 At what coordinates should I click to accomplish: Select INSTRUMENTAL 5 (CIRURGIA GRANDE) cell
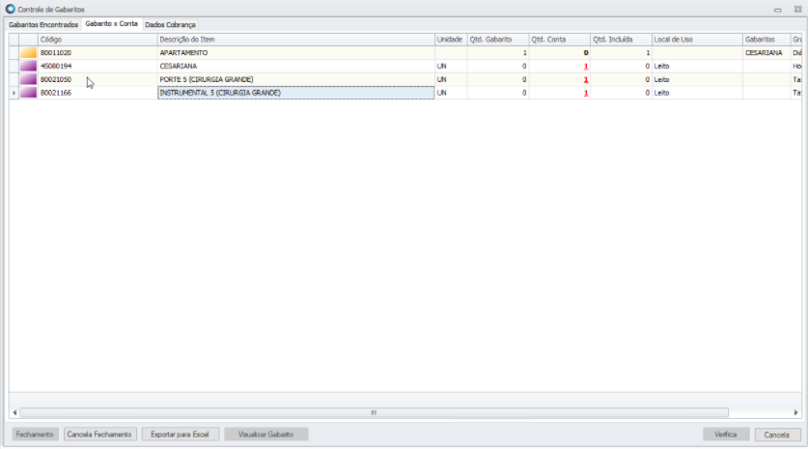[x=295, y=93]
